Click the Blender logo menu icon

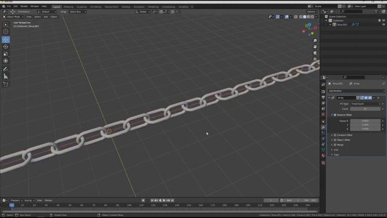coord(4,6)
